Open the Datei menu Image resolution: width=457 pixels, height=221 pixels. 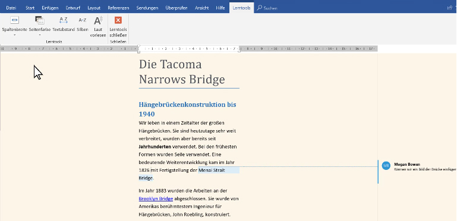[11, 8]
